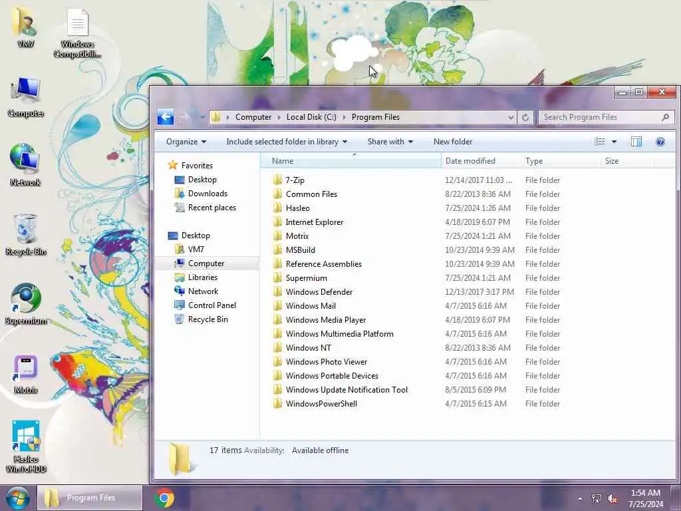Launch the Hasleo WinToHDD desktop shortcut

pos(26,436)
